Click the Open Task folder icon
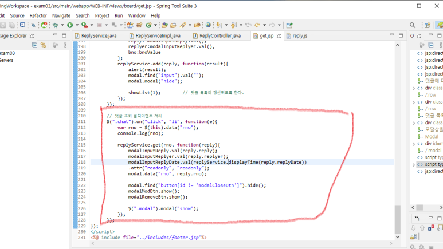This screenshot has width=443, height=249. 173,25
